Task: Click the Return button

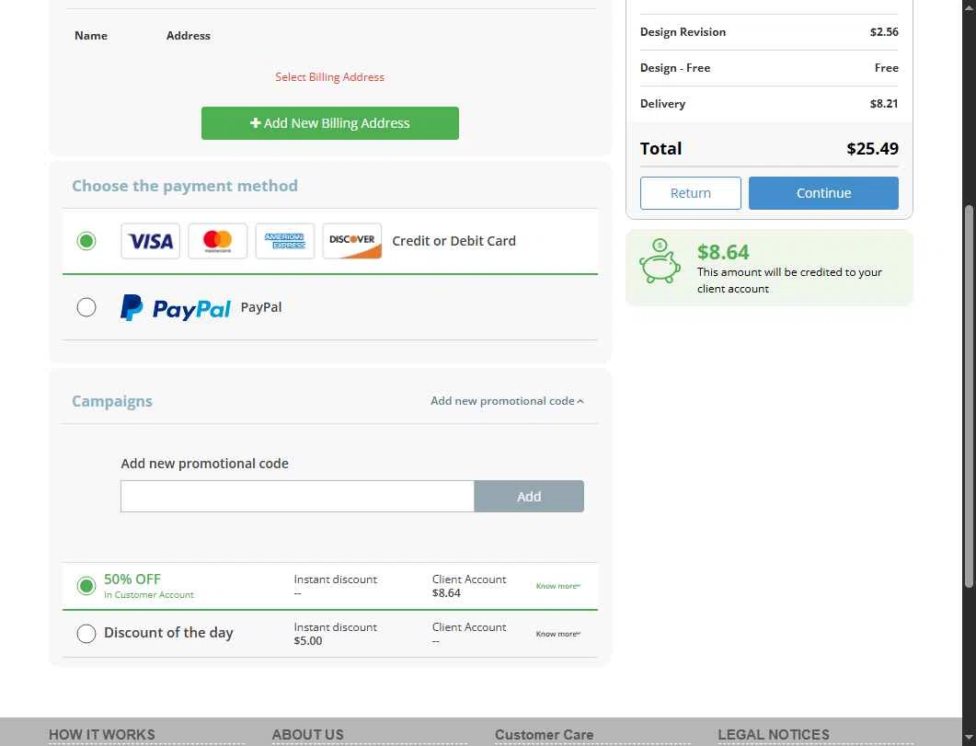Action: click(690, 193)
